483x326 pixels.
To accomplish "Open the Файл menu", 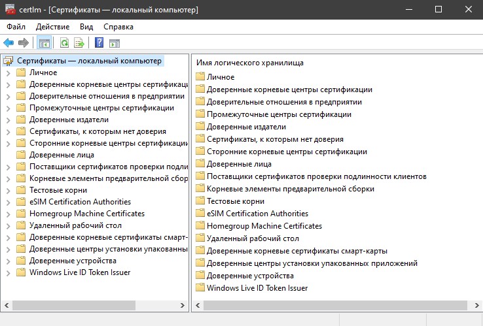I will [16, 27].
